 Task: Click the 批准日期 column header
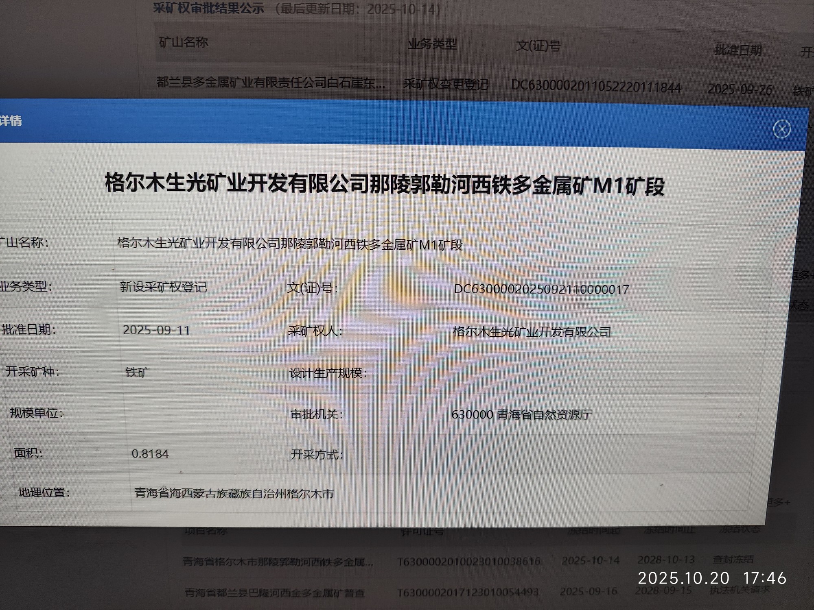(x=738, y=50)
